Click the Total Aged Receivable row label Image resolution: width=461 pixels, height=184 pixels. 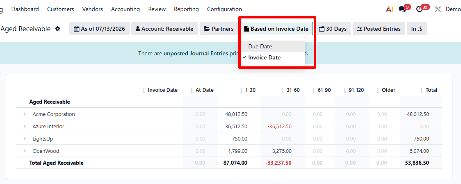point(57,163)
